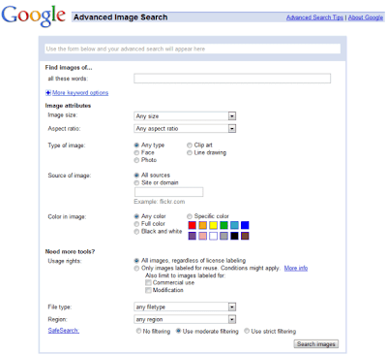Viewport: 387px width, 355px height.
Task: Select All images regardless of license
Action: coord(136,261)
